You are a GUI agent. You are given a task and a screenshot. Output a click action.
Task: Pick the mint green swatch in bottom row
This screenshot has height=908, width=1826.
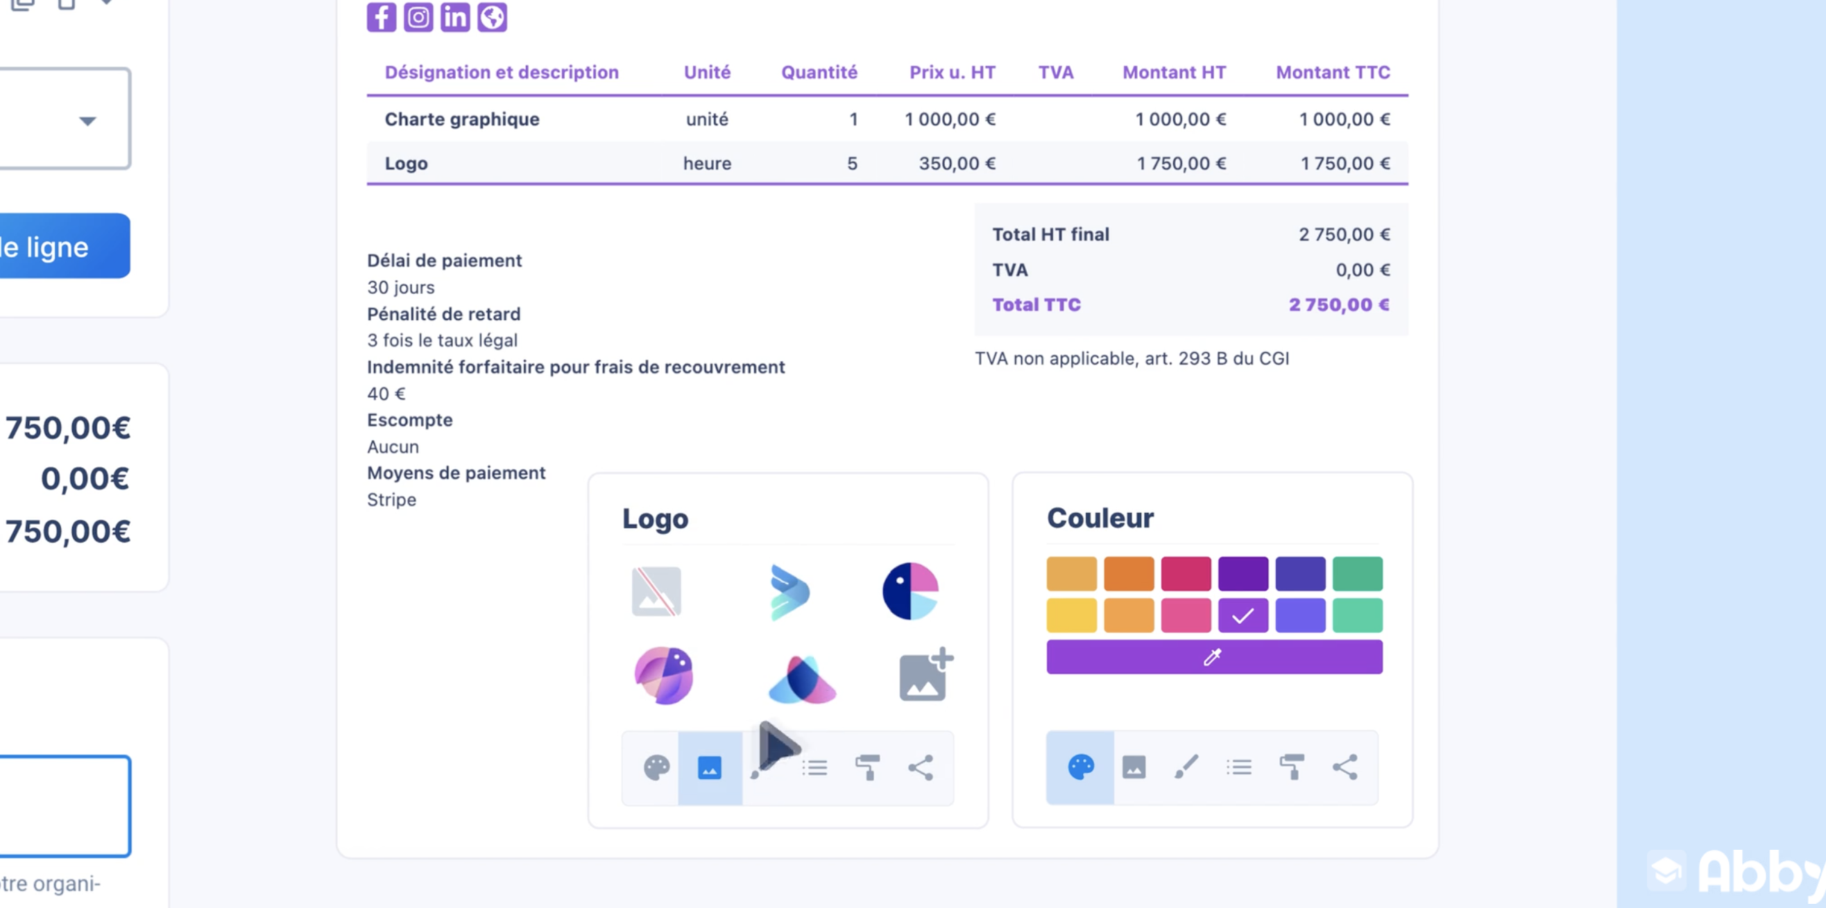coord(1358,615)
